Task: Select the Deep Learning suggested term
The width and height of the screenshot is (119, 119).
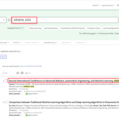Action: point(35,28)
